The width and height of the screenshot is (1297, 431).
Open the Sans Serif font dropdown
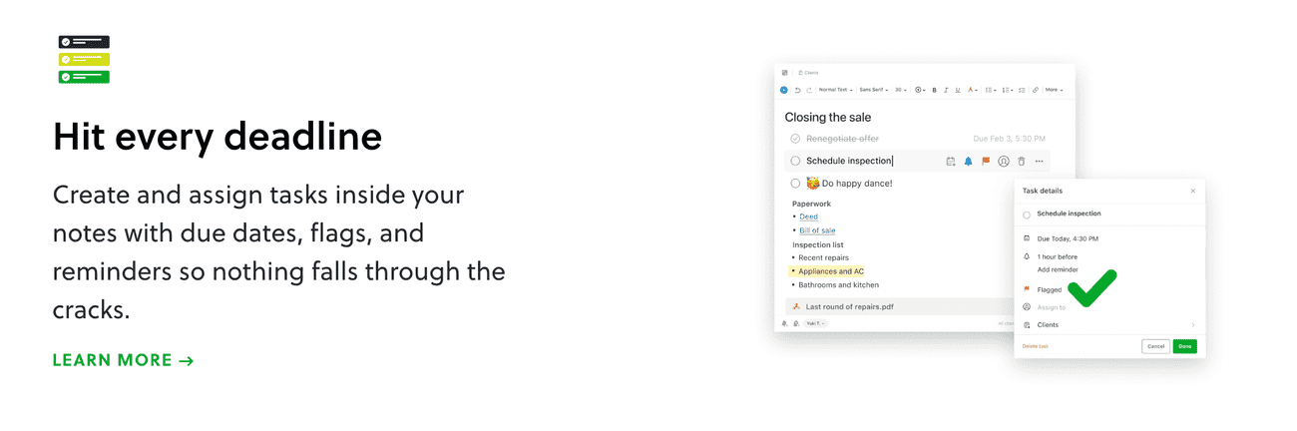click(x=874, y=90)
